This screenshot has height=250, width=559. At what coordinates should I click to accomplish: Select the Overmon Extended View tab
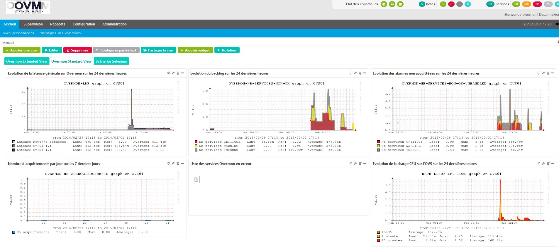pyautogui.click(x=27, y=61)
